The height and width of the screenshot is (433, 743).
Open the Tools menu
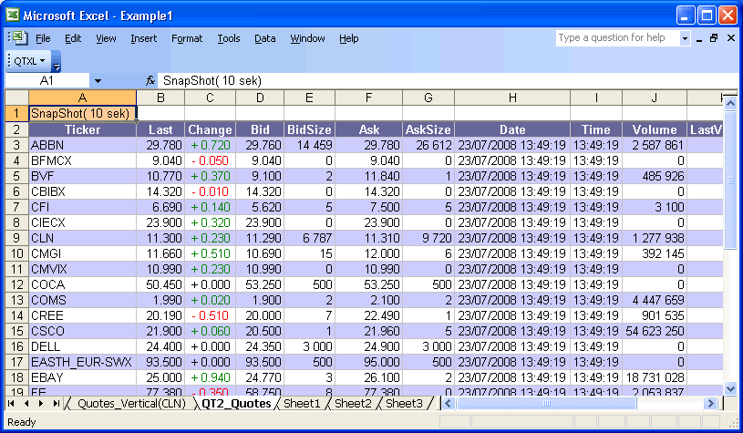[x=229, y=38]
